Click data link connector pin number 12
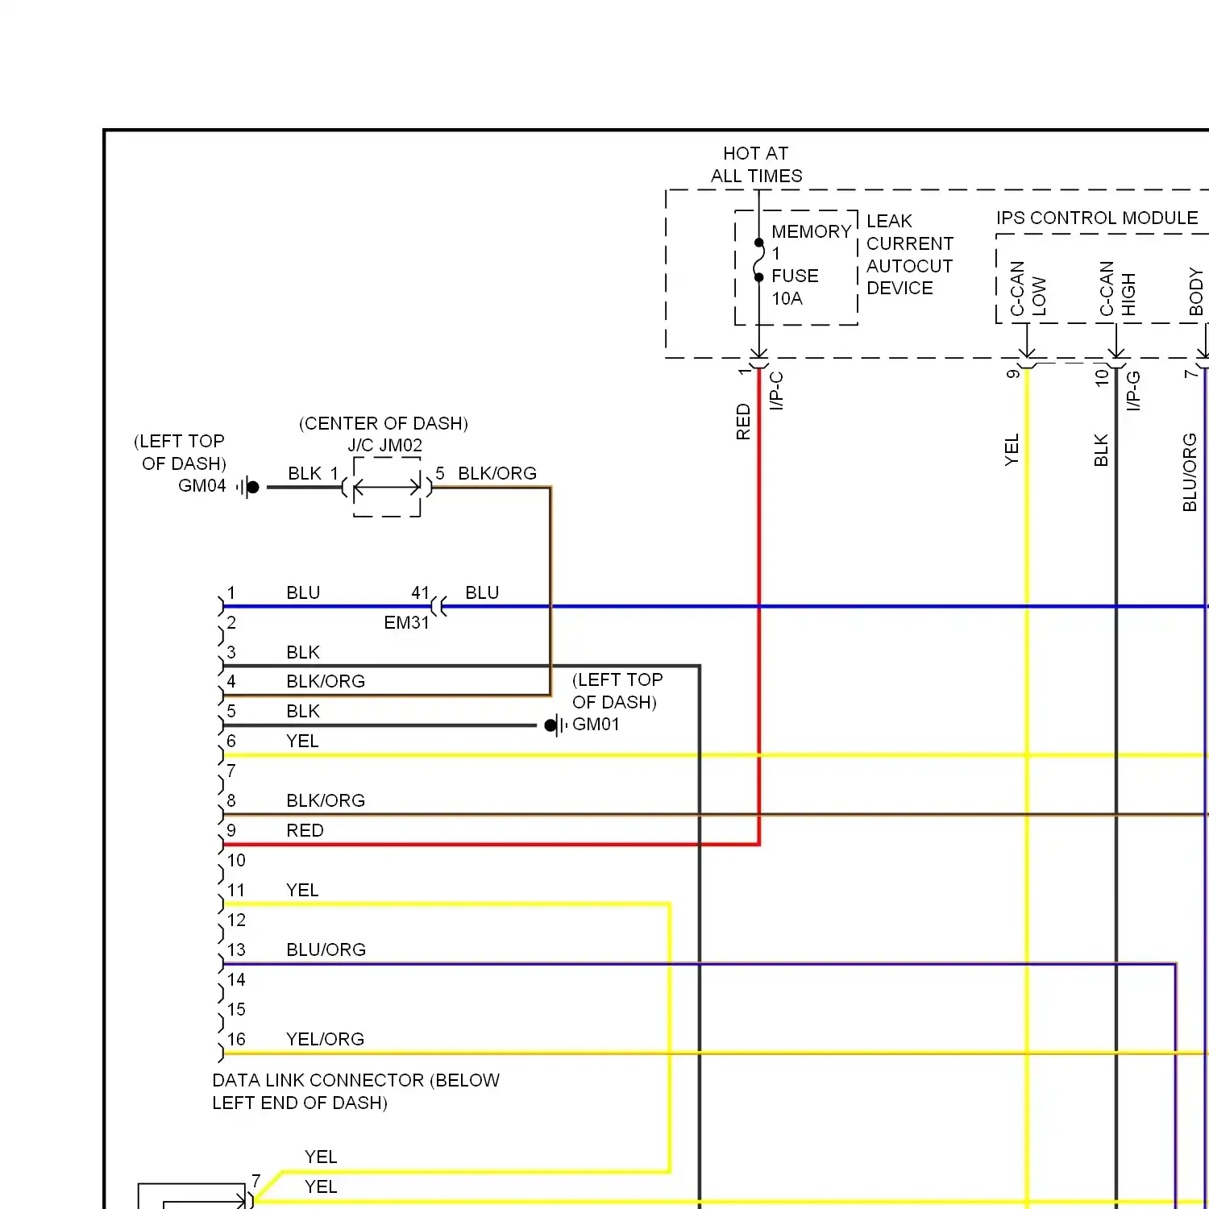This screenshot has height=1209, width=1209. (x=236, y=920)
